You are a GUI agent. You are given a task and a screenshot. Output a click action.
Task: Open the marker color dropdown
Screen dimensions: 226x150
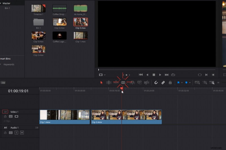pos(190,82)
